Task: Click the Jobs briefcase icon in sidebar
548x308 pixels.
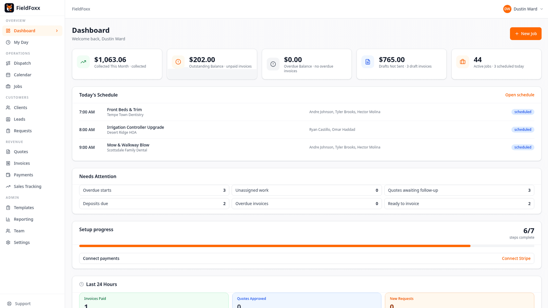Action: (x=8, y=87)
